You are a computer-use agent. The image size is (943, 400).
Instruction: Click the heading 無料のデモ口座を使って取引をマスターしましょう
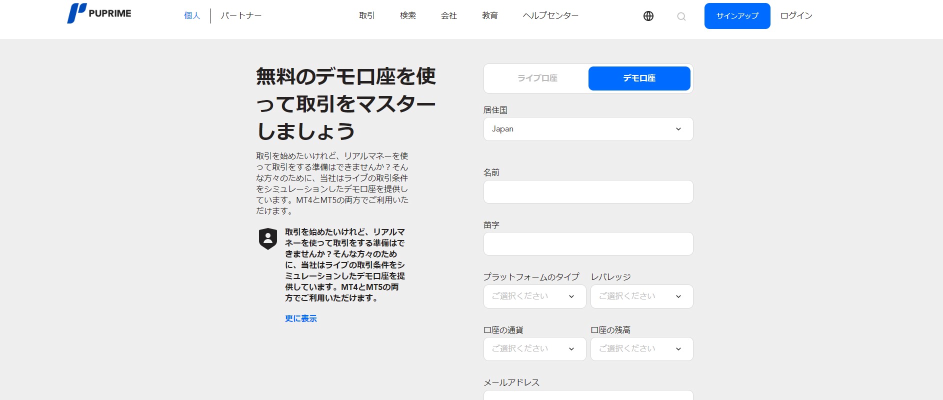346,104
